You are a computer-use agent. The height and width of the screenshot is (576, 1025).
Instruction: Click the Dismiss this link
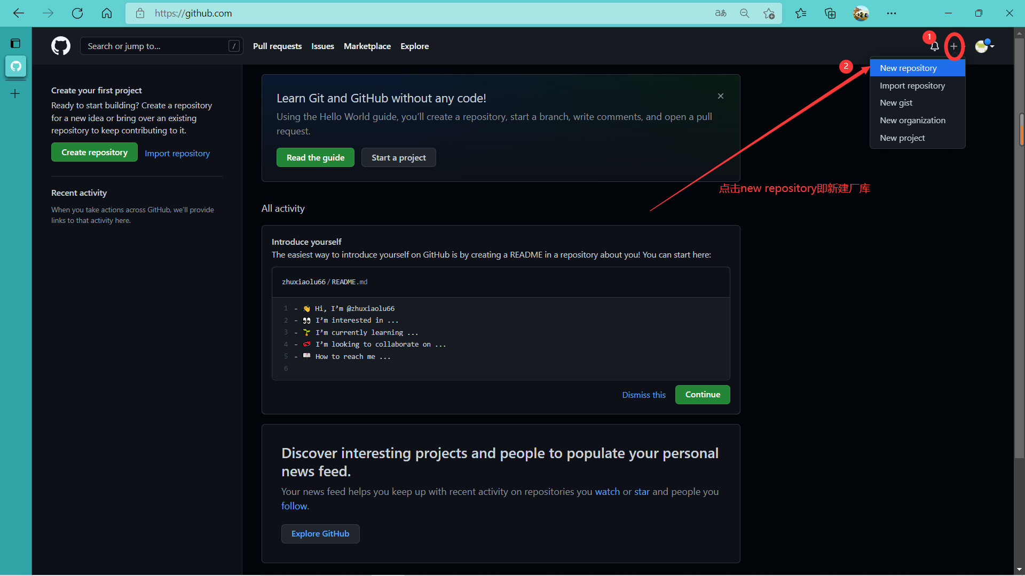644,395
